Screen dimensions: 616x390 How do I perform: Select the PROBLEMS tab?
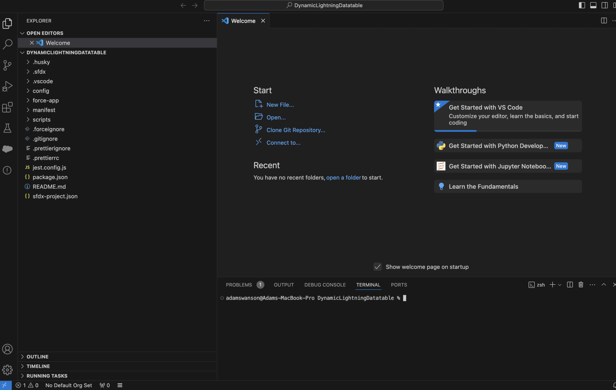(239, 285)
